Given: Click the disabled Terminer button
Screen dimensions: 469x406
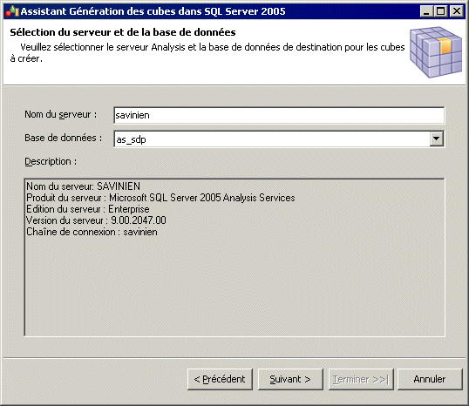Looking at the screenshot, I should [361, 379].
